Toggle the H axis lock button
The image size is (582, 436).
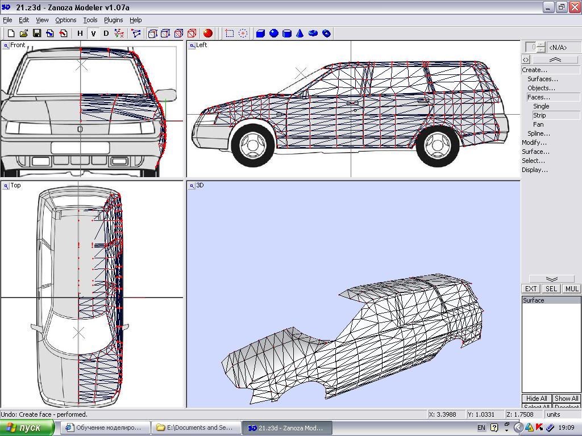click(80, 33)
